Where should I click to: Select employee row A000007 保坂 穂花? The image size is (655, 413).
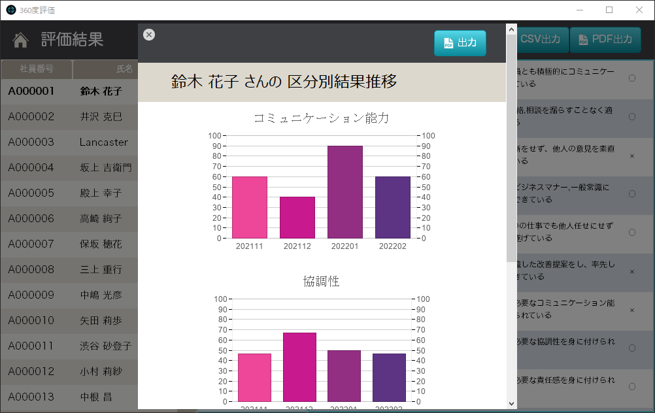(x=69, y=244)
